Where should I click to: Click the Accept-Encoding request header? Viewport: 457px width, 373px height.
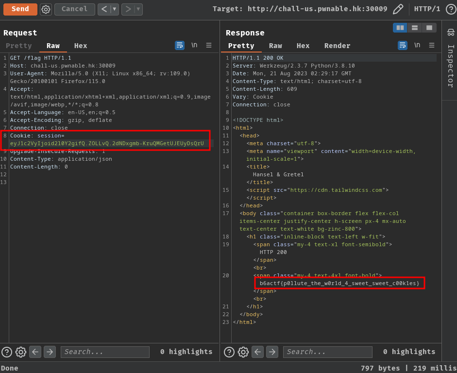tap(61, 120)
